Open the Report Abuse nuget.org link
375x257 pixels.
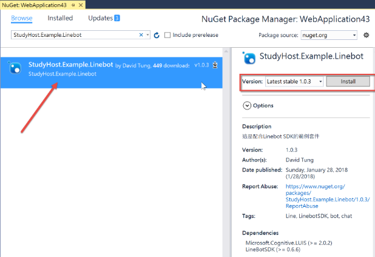328,196
